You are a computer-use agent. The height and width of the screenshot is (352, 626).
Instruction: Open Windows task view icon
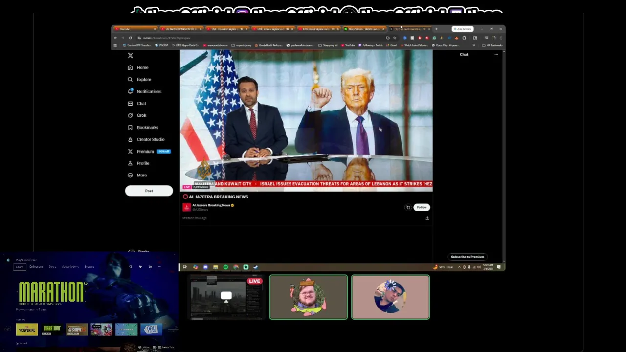pyautogui.click(x=185, y=267)
